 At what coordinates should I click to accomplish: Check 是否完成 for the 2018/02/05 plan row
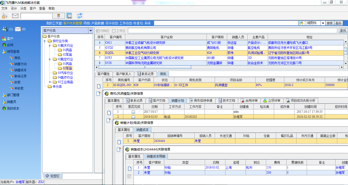tap(133, 117)
